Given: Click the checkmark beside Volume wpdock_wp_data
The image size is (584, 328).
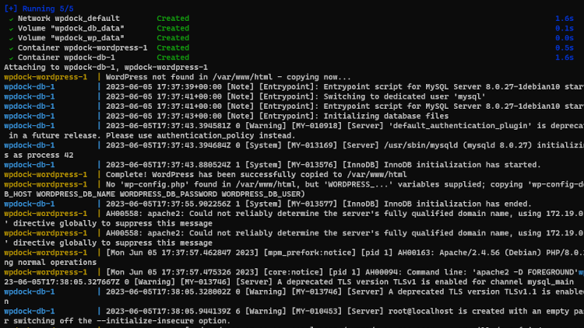Looking at the screenshot, I should [x=11, y=38].
